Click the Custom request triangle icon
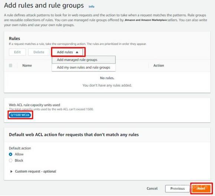Viewport: 215px width, 196px height. coord(11,171)
